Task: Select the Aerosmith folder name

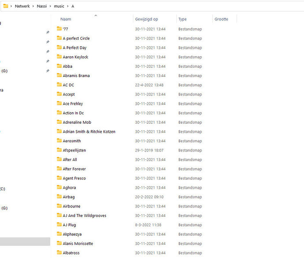Action: pos(72,141)
